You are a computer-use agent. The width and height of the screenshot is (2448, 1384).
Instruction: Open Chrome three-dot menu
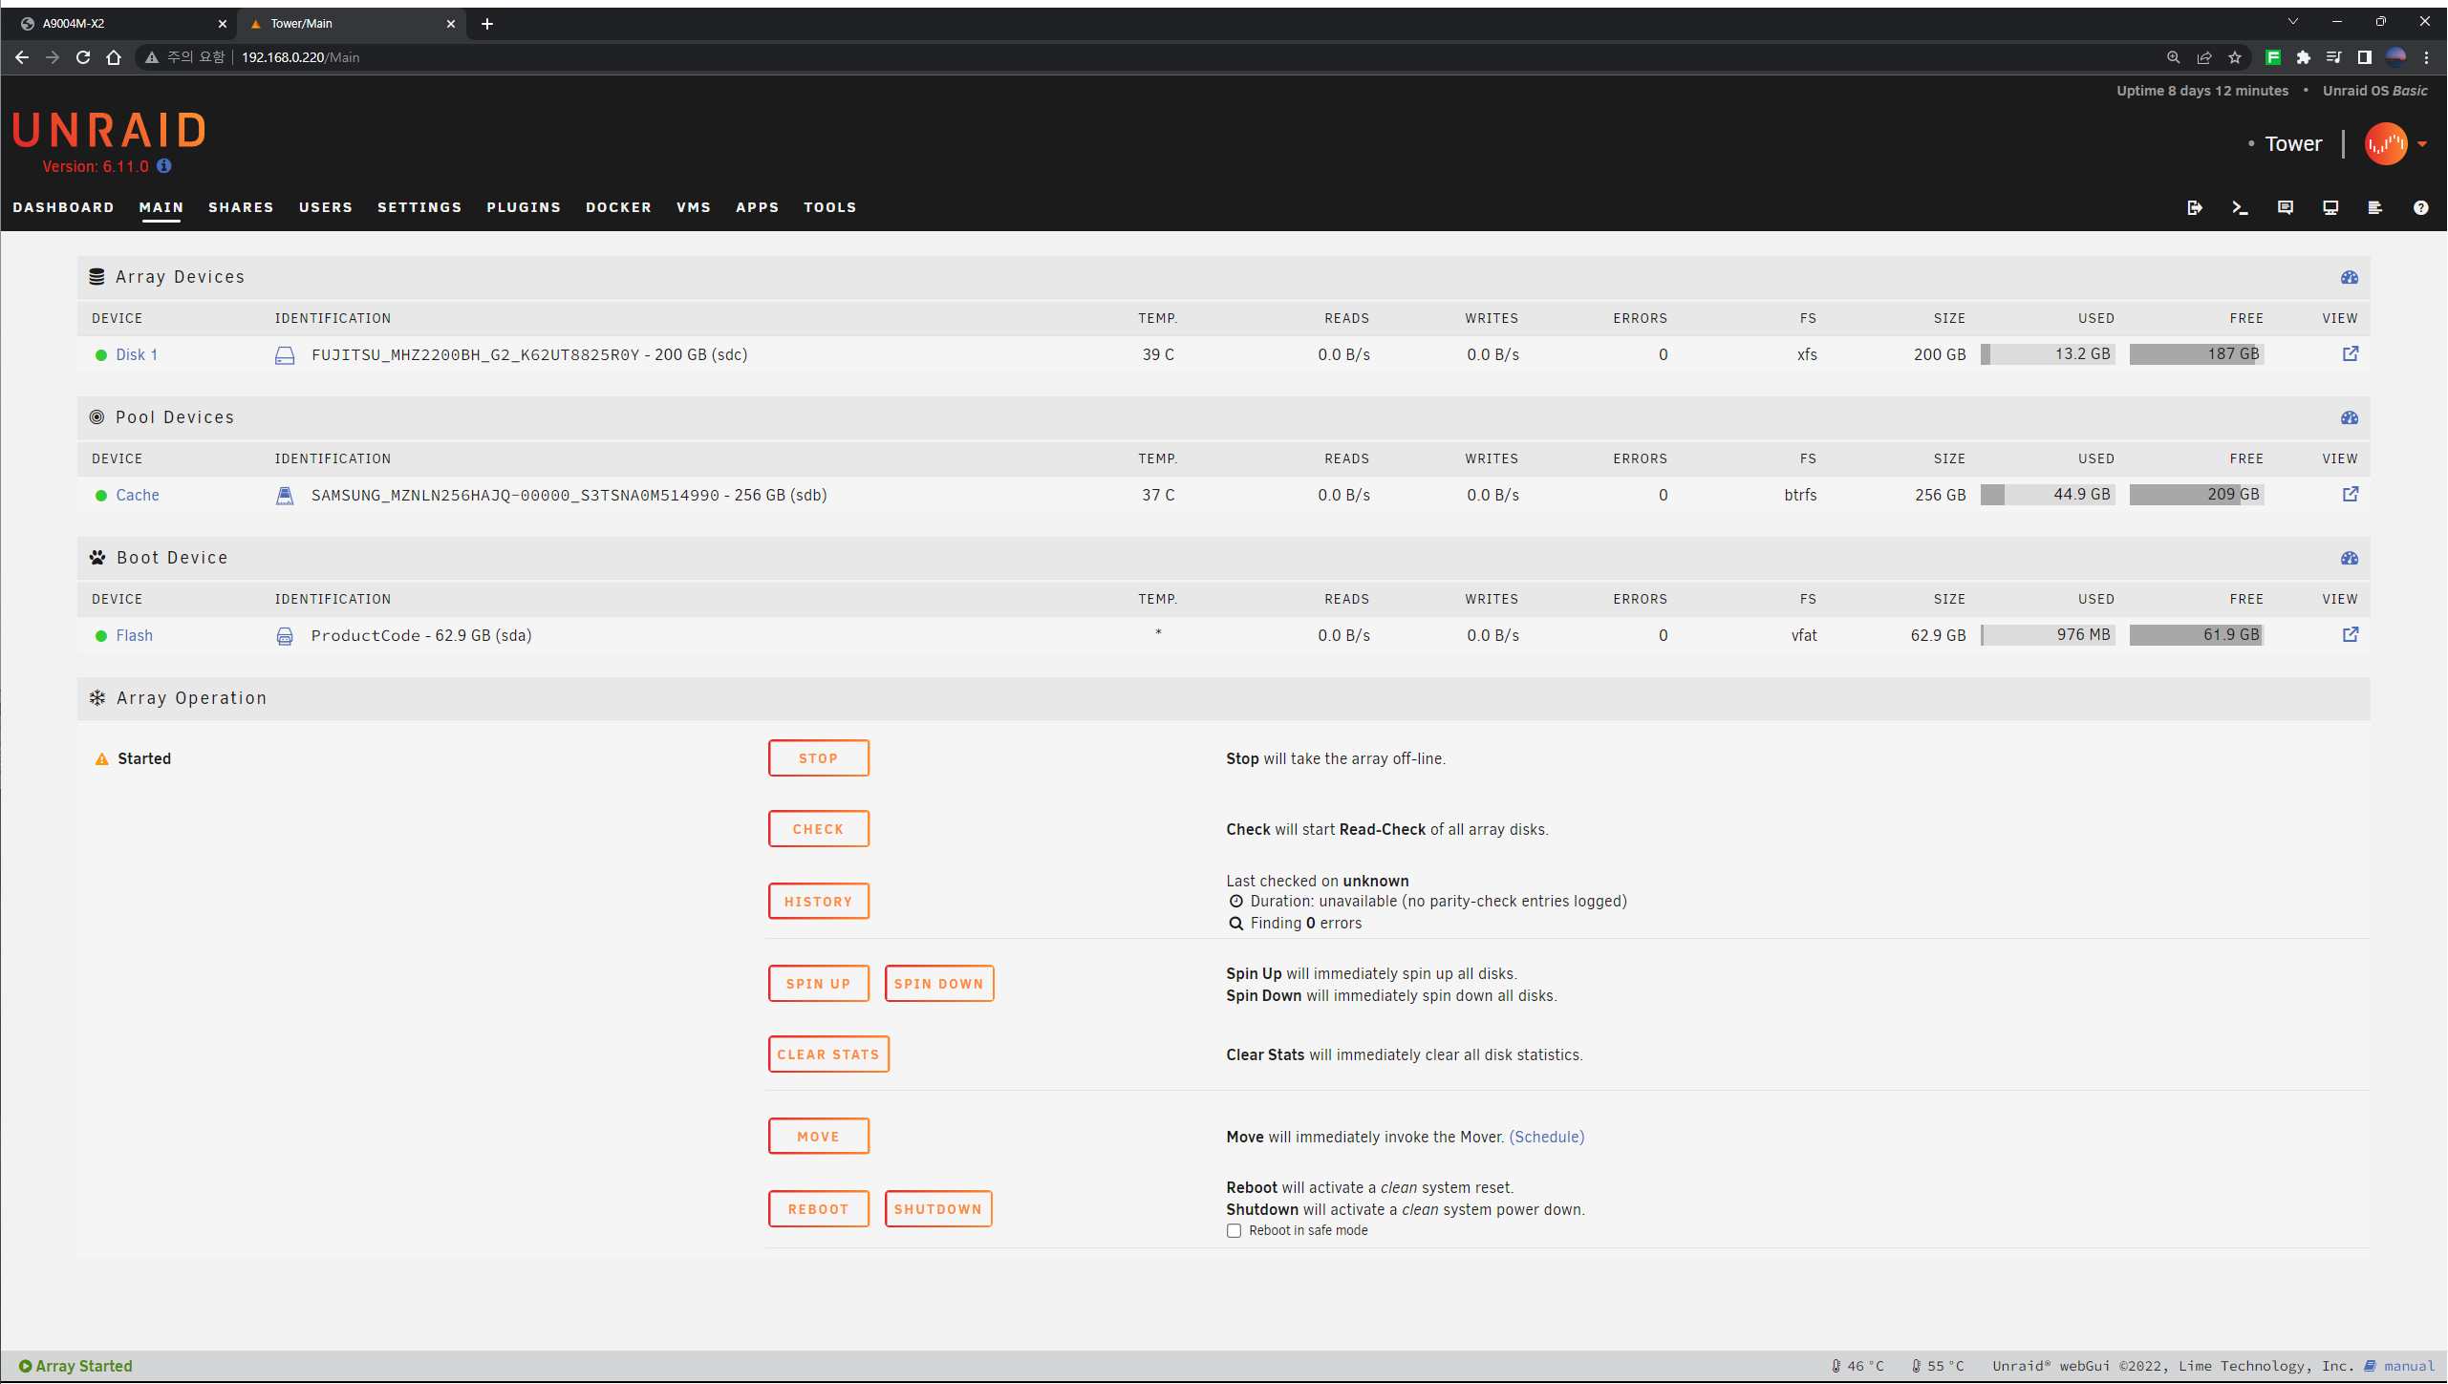tap(2427, 57)
